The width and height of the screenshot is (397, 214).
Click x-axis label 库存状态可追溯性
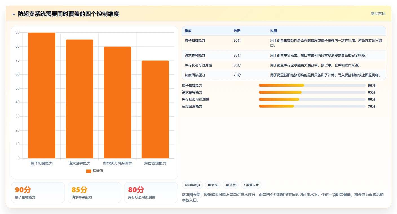click(117, 163)
